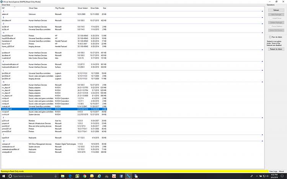Show hidden system tray icons

(x=257, y=176)
